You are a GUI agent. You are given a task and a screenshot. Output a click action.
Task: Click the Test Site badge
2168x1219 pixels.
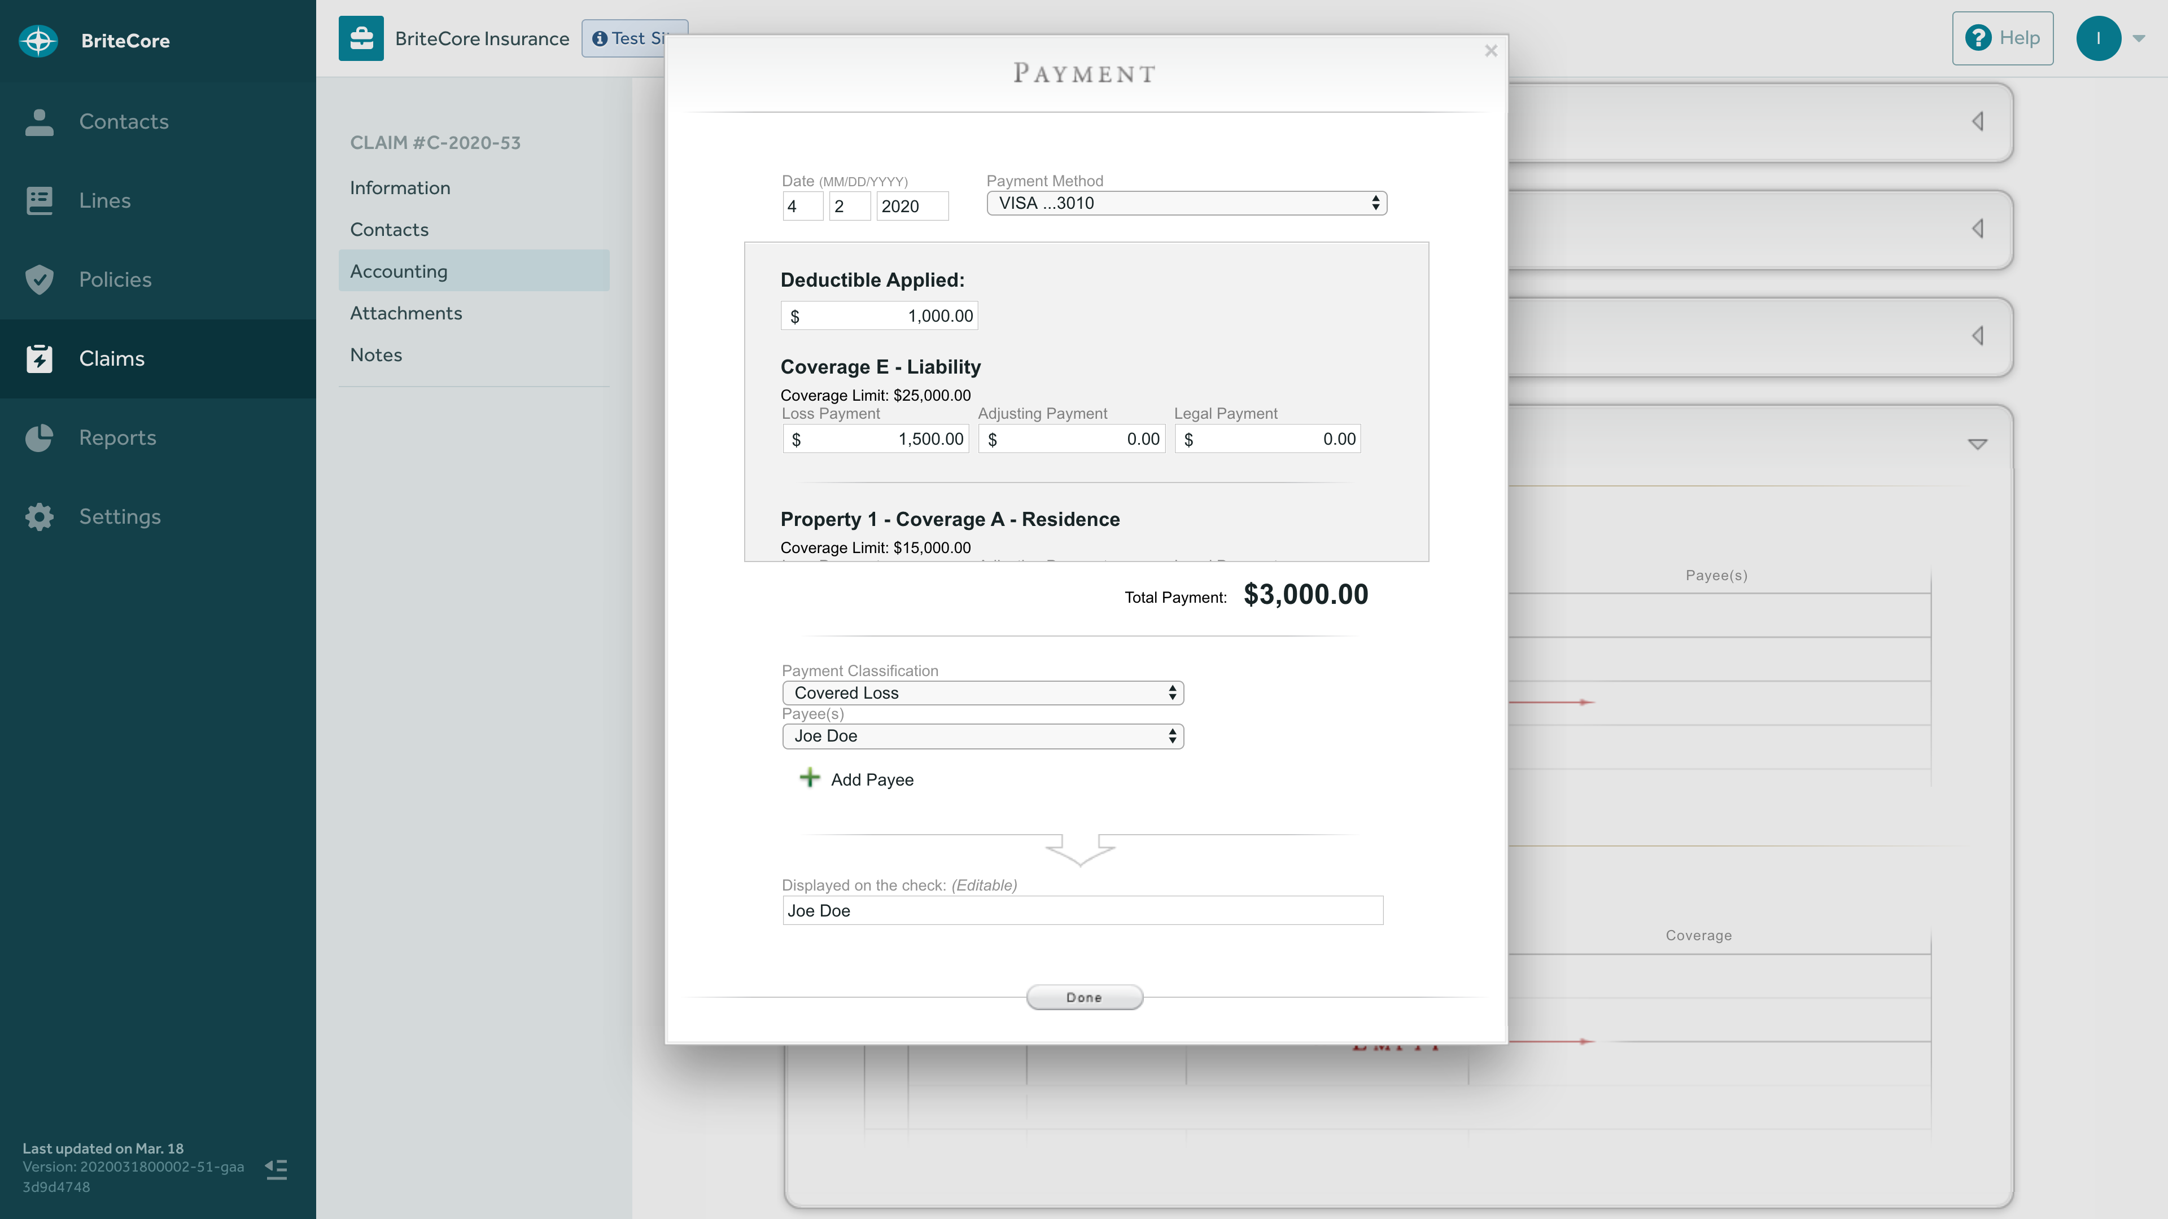[635, 39]
